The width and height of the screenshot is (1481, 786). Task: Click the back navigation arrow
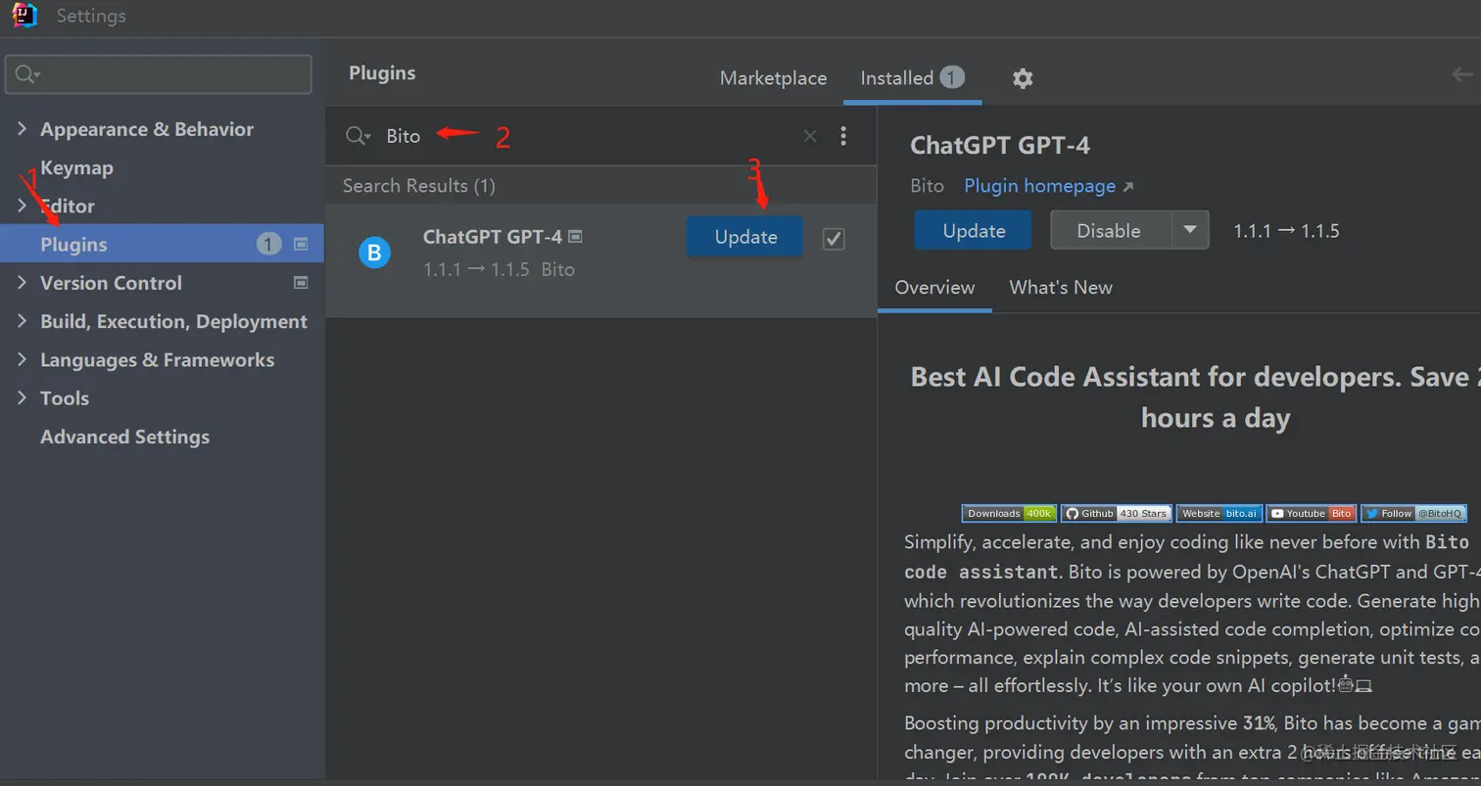[1462, 74]
